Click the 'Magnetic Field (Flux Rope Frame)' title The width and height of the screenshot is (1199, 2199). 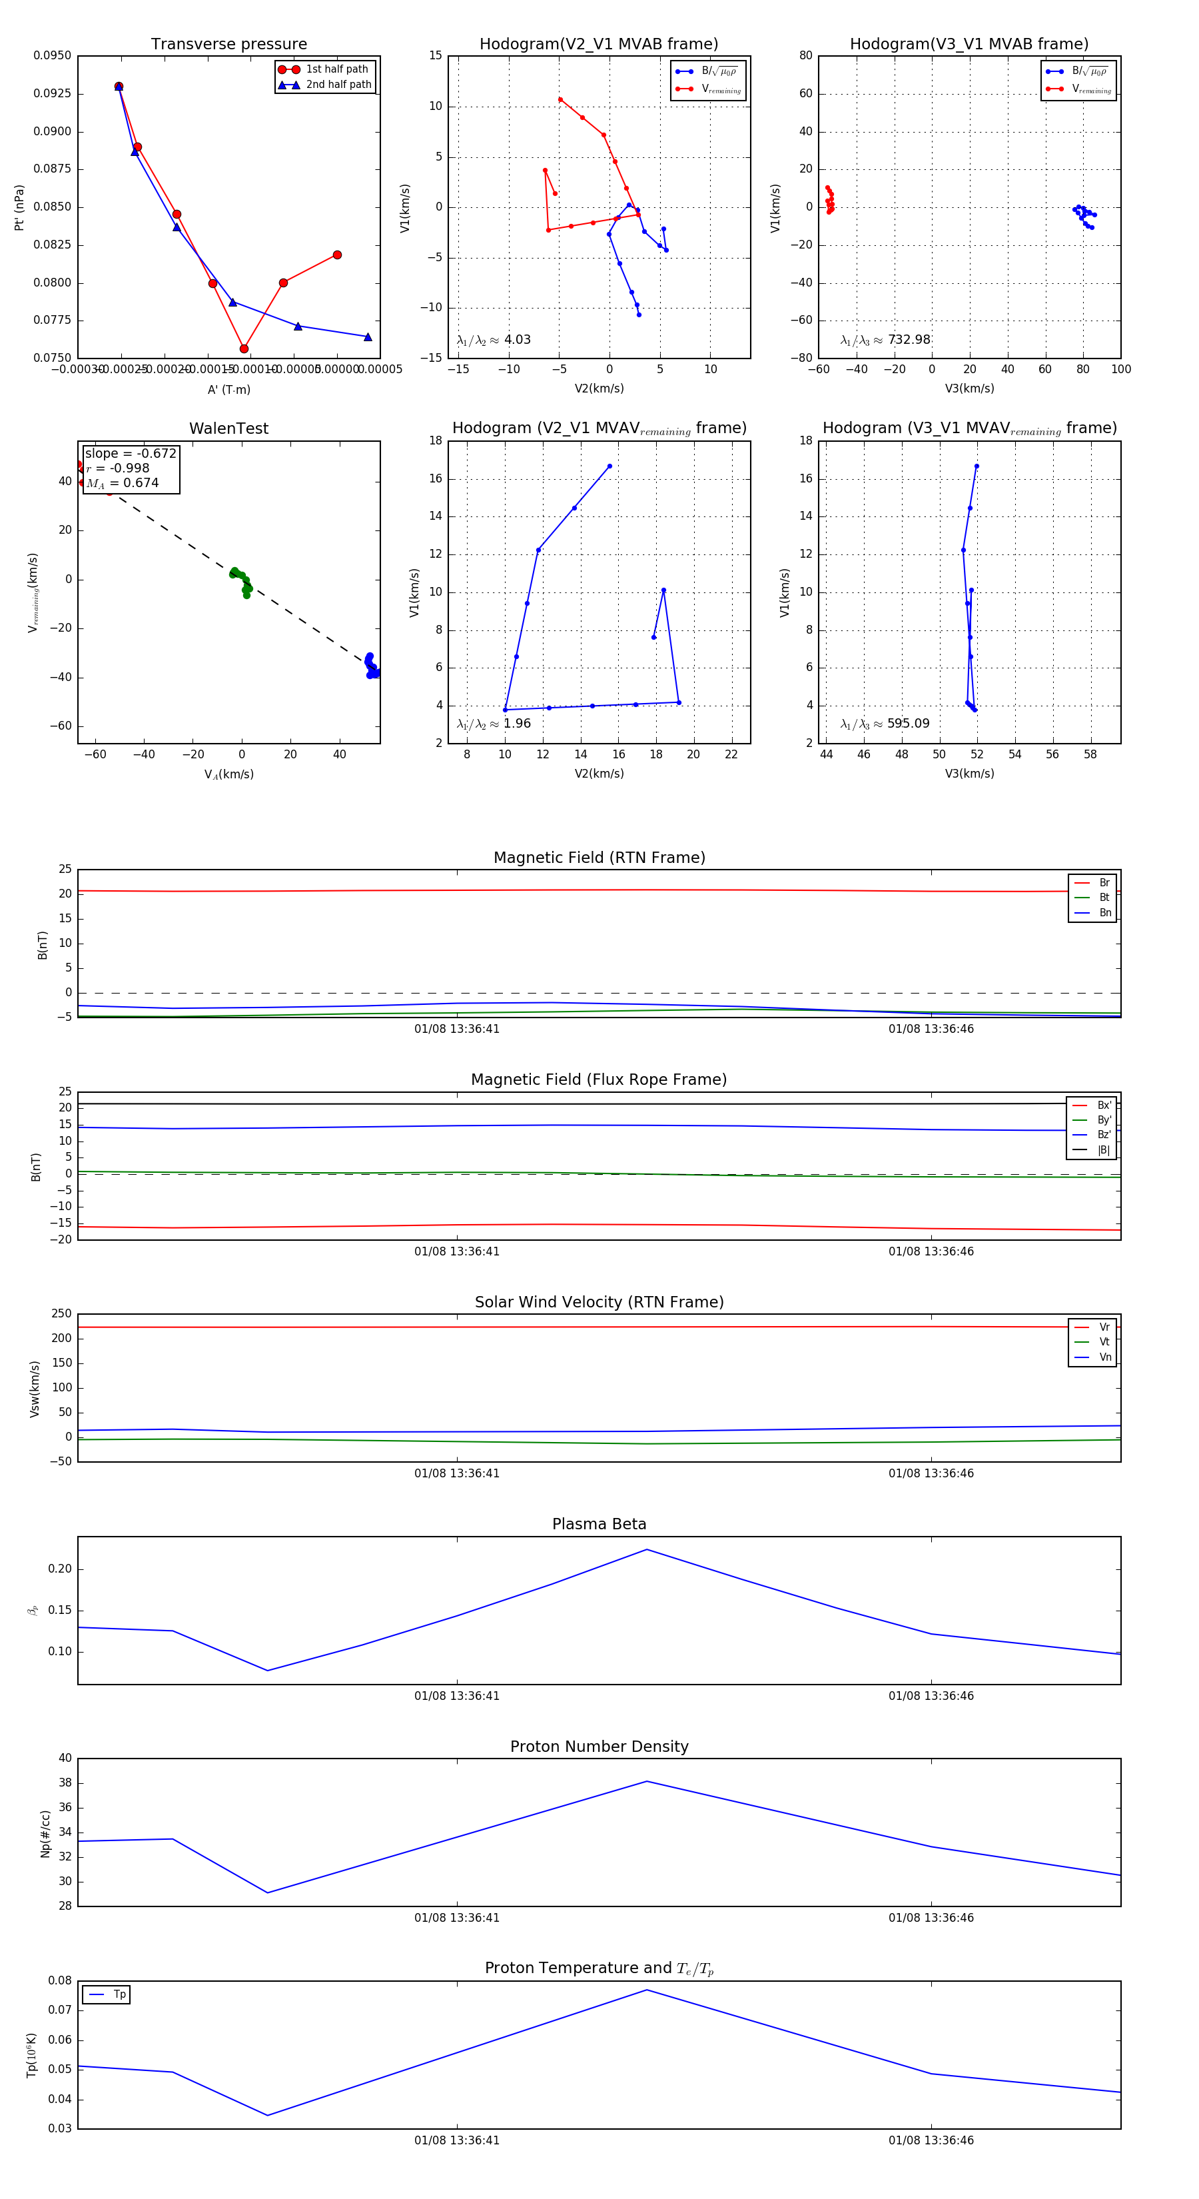pos(599,1080)
